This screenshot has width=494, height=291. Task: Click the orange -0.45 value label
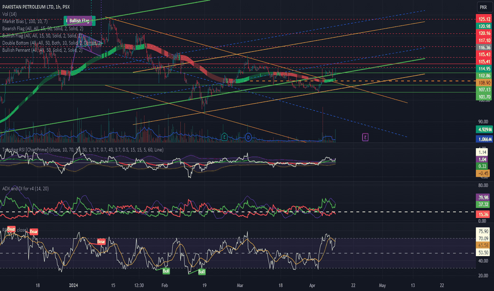(x=483, y=173)
